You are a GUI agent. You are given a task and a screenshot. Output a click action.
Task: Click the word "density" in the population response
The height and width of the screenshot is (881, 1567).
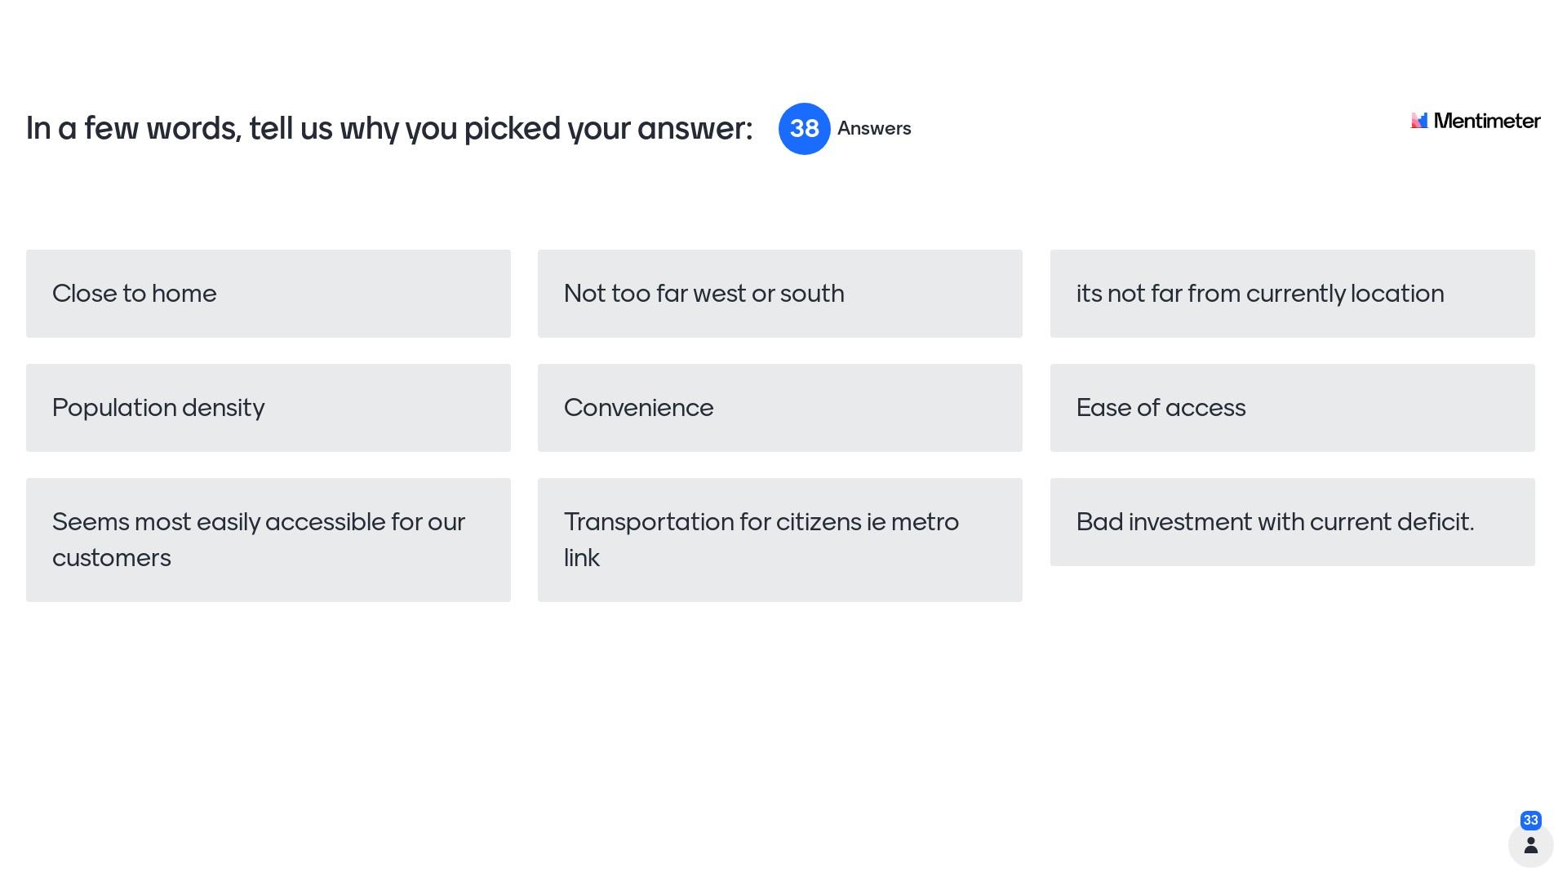point(223,408)
